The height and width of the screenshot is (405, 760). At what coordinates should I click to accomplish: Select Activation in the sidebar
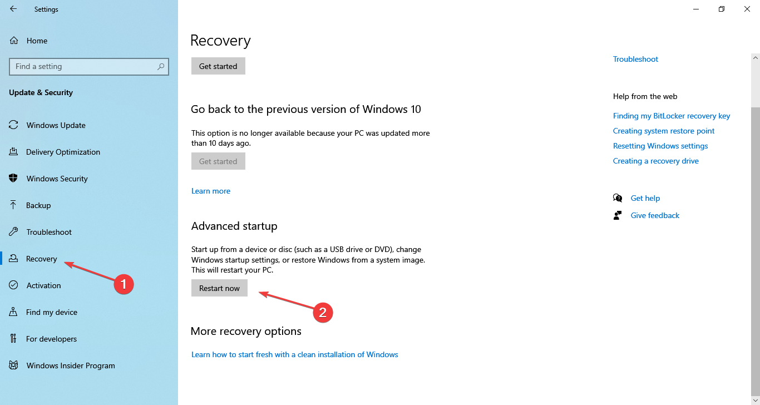pos(43,285)
